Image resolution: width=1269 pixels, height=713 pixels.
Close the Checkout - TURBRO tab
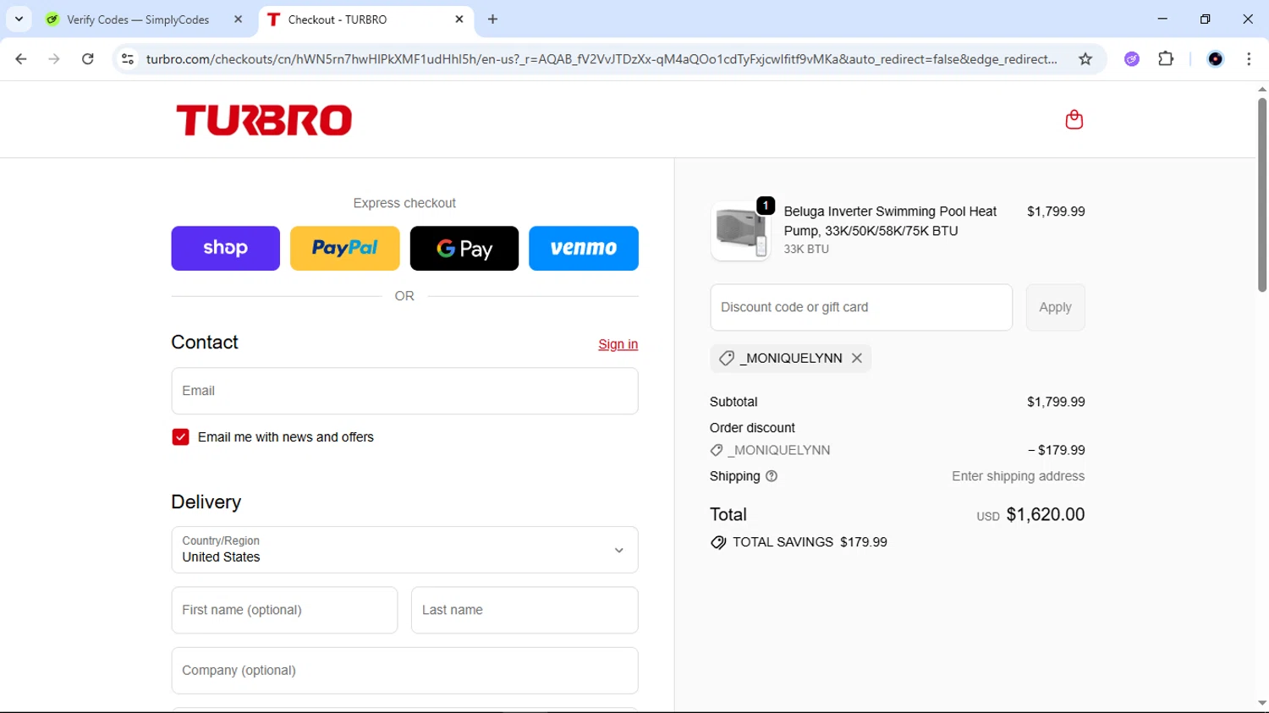coord(459,19)
